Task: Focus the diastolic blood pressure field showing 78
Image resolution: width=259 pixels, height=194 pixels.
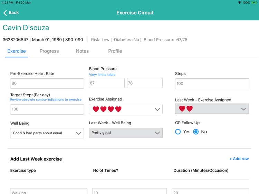Action: point(145,83)
